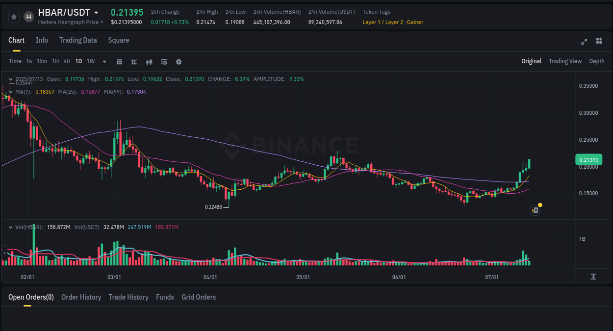Click the favorite star next to HBAR/USDT
613x331 pixels.
pos(14,16)
